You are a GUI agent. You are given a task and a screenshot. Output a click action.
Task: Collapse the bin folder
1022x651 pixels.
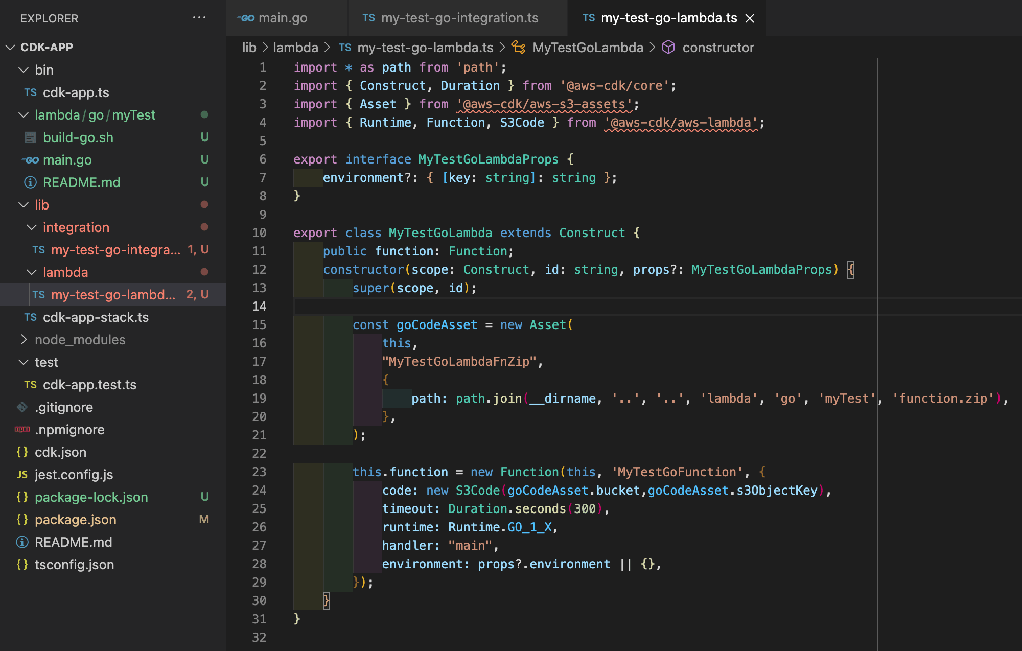[24, 70]
